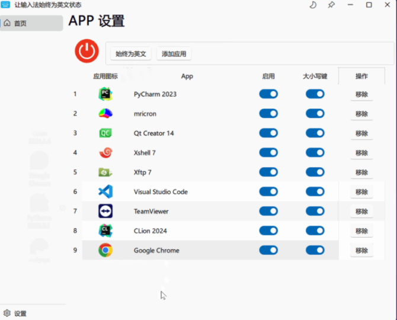Click the Google Chrome icon
This screenshot has width=397, height=320.
coord(105,251)
